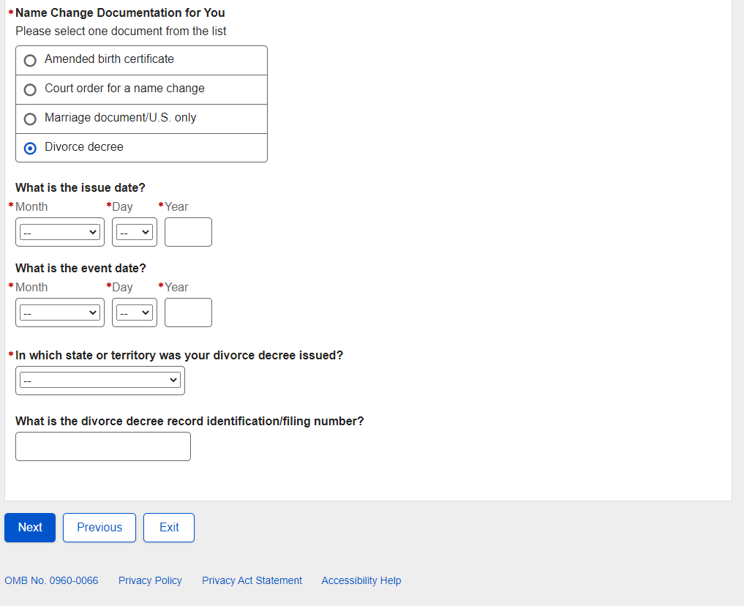Viewport: 744px width, 606px height.
Task: Focus event date Year input
Action: 188,313
